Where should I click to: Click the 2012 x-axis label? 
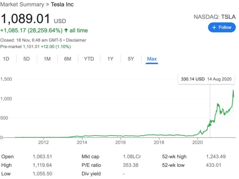pyautogui.click(x=43, y=142)
